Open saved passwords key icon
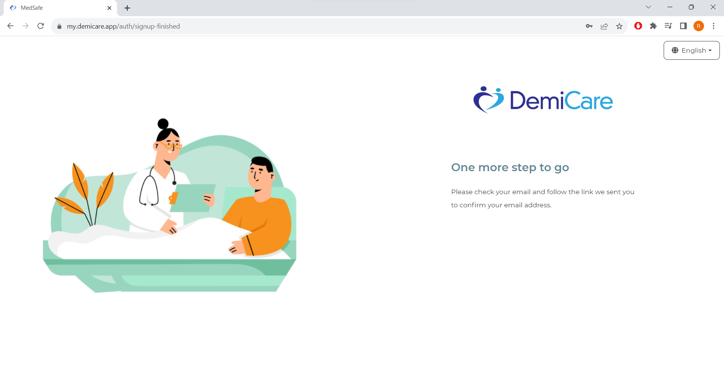The width and height of the screenshot is (724, 383). [589, 26]
